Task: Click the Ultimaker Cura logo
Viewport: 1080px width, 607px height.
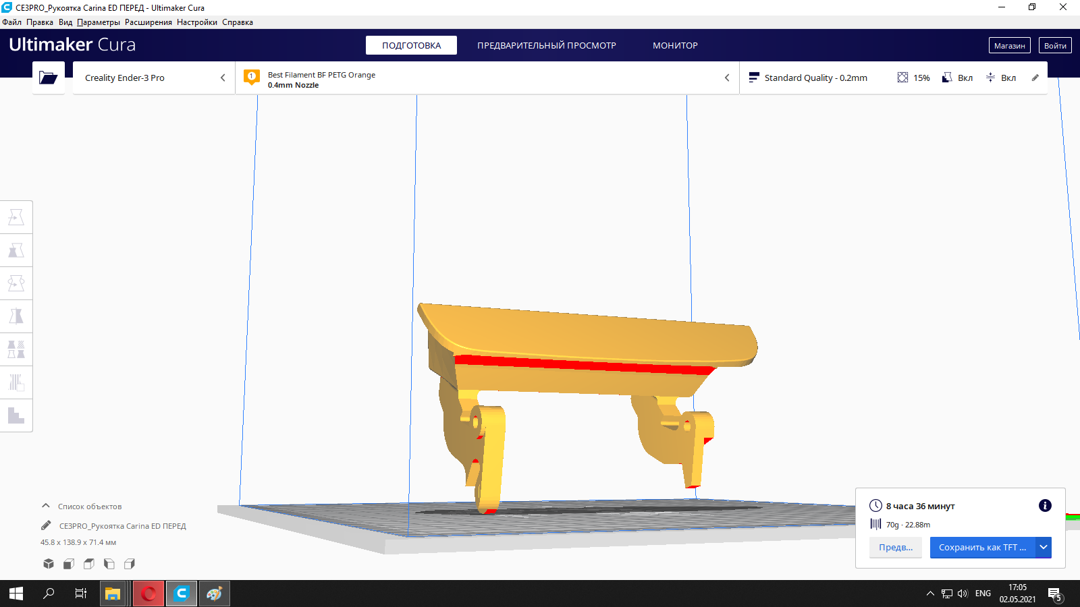Action: point(72,45)
